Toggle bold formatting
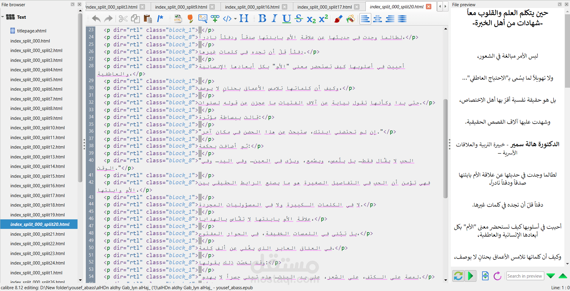This screenshot has height=291, width=570. click(x=262, y=19)
